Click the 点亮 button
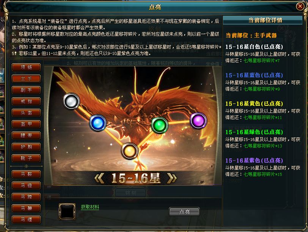This screenshot has width=308, height=232. 184,212
